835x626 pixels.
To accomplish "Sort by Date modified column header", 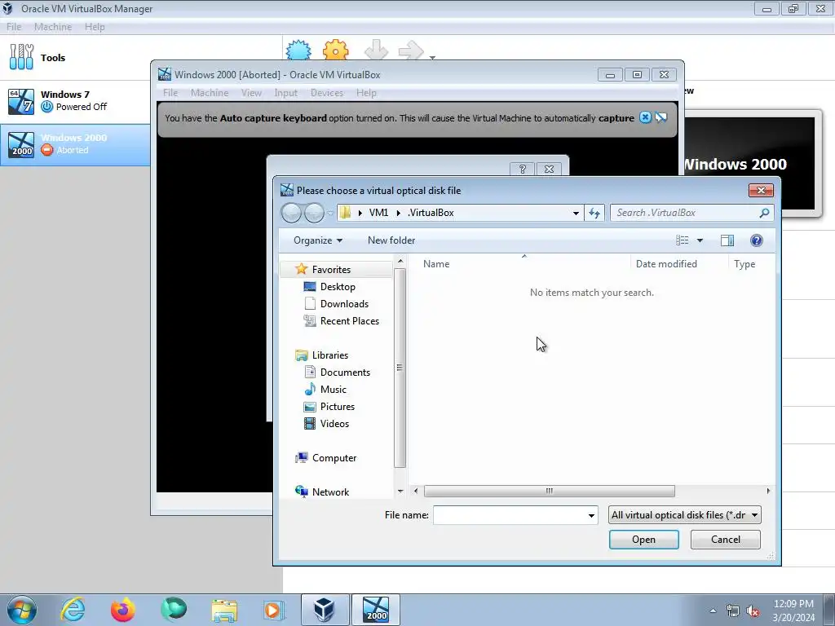I will pos(666,264).
